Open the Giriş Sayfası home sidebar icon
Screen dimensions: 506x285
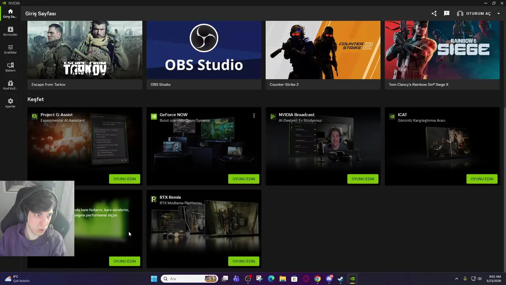(x=10, y=13)
